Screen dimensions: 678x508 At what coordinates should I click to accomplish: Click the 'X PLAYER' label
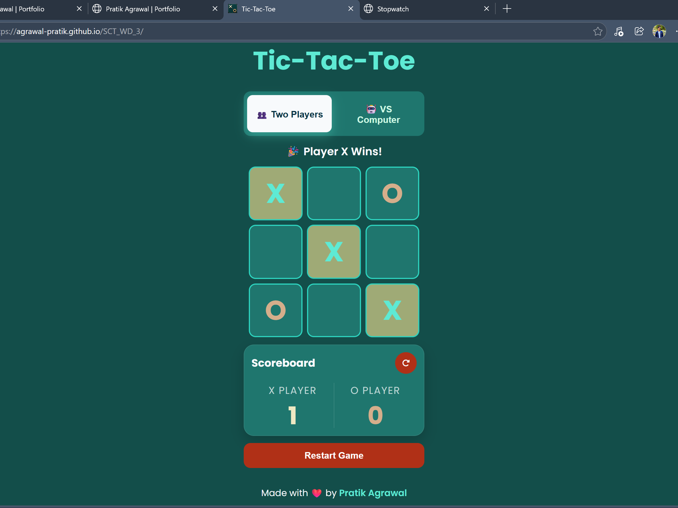(x=292, y=391)
